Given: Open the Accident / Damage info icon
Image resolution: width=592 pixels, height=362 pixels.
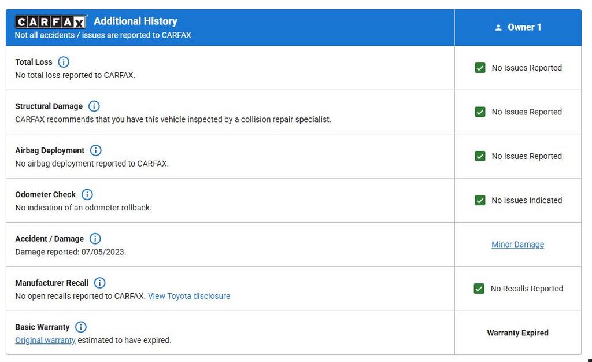Looking at the screenshot, I should point(95,239).
